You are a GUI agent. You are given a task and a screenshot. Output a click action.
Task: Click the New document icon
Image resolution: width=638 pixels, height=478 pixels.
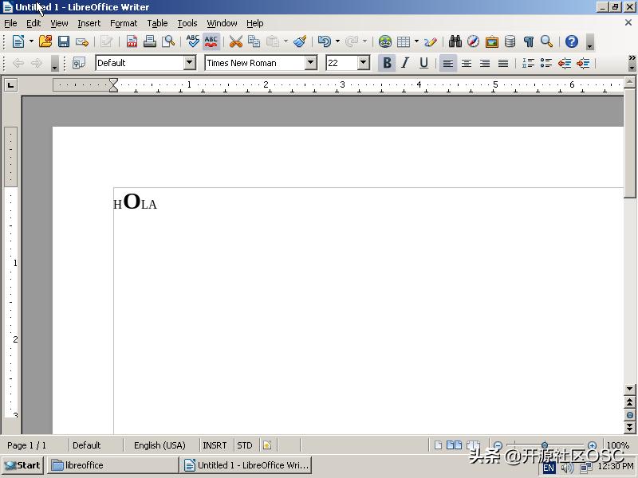coord(18,41)
